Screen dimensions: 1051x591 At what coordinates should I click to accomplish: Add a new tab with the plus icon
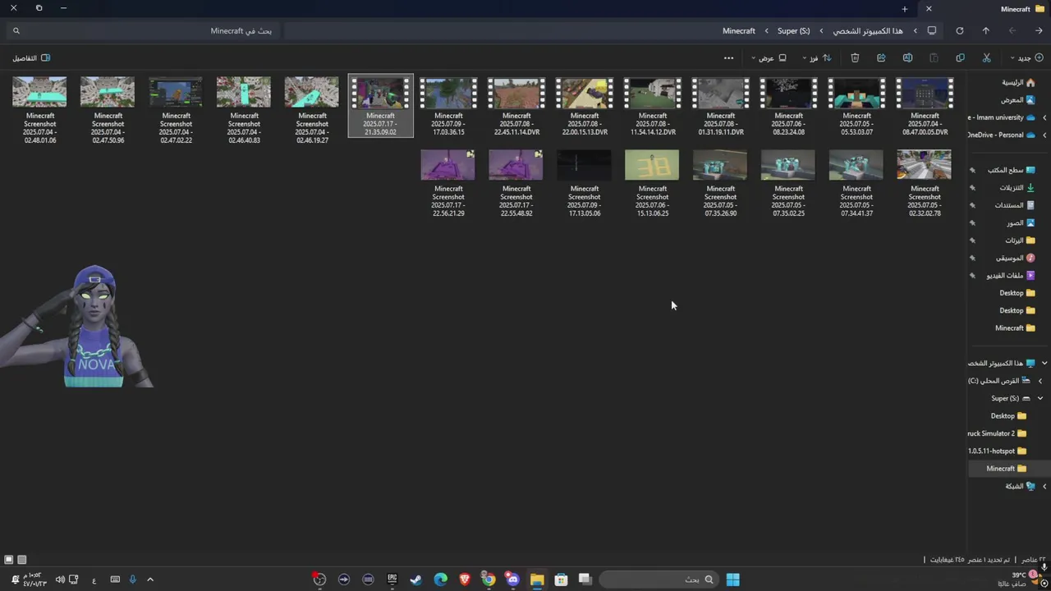pyautogui.click(x=904, y=9)
